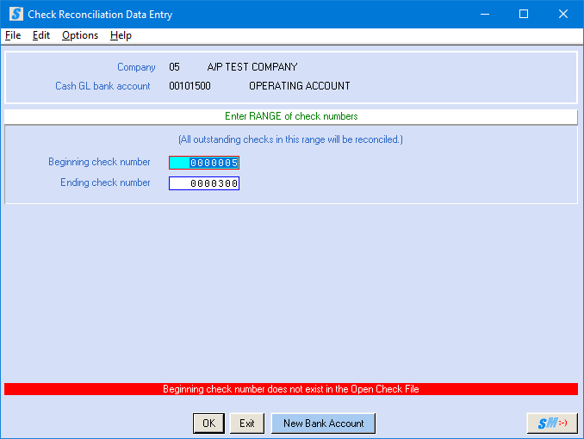Click the company code '05'

tap(174, 67)
